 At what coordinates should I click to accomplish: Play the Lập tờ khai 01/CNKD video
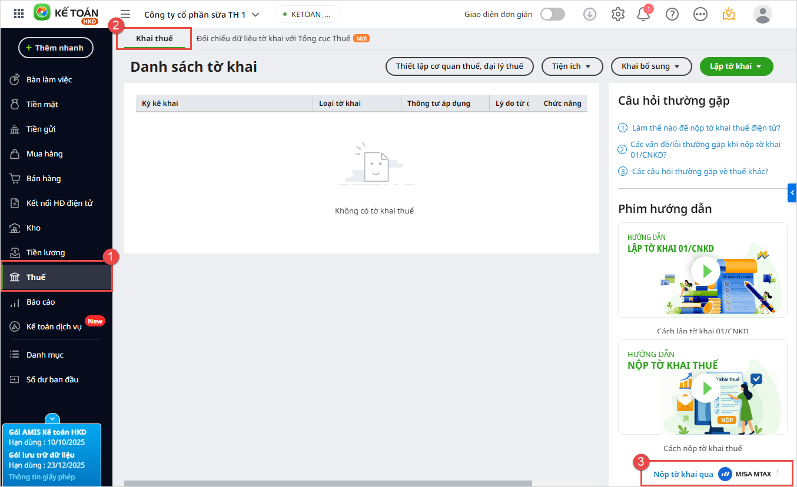coord(705,271)
